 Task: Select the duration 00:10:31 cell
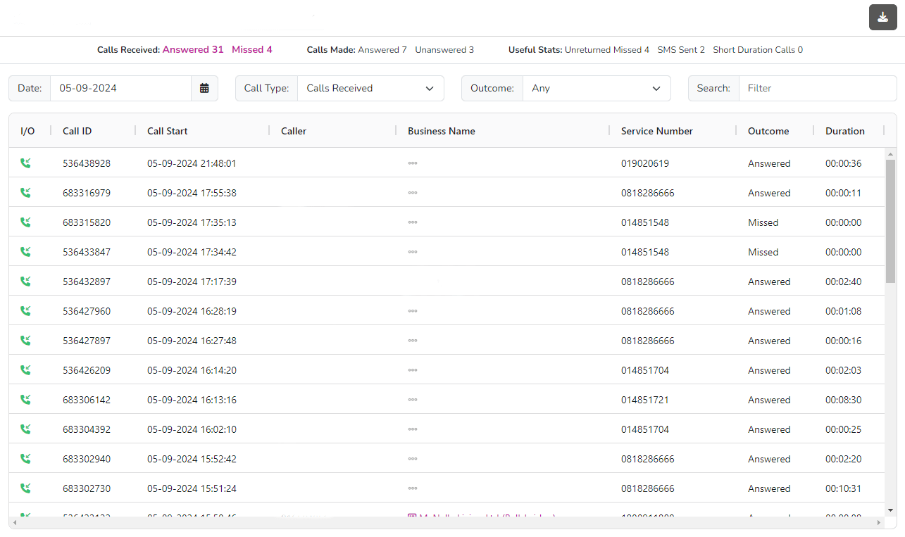844,488
